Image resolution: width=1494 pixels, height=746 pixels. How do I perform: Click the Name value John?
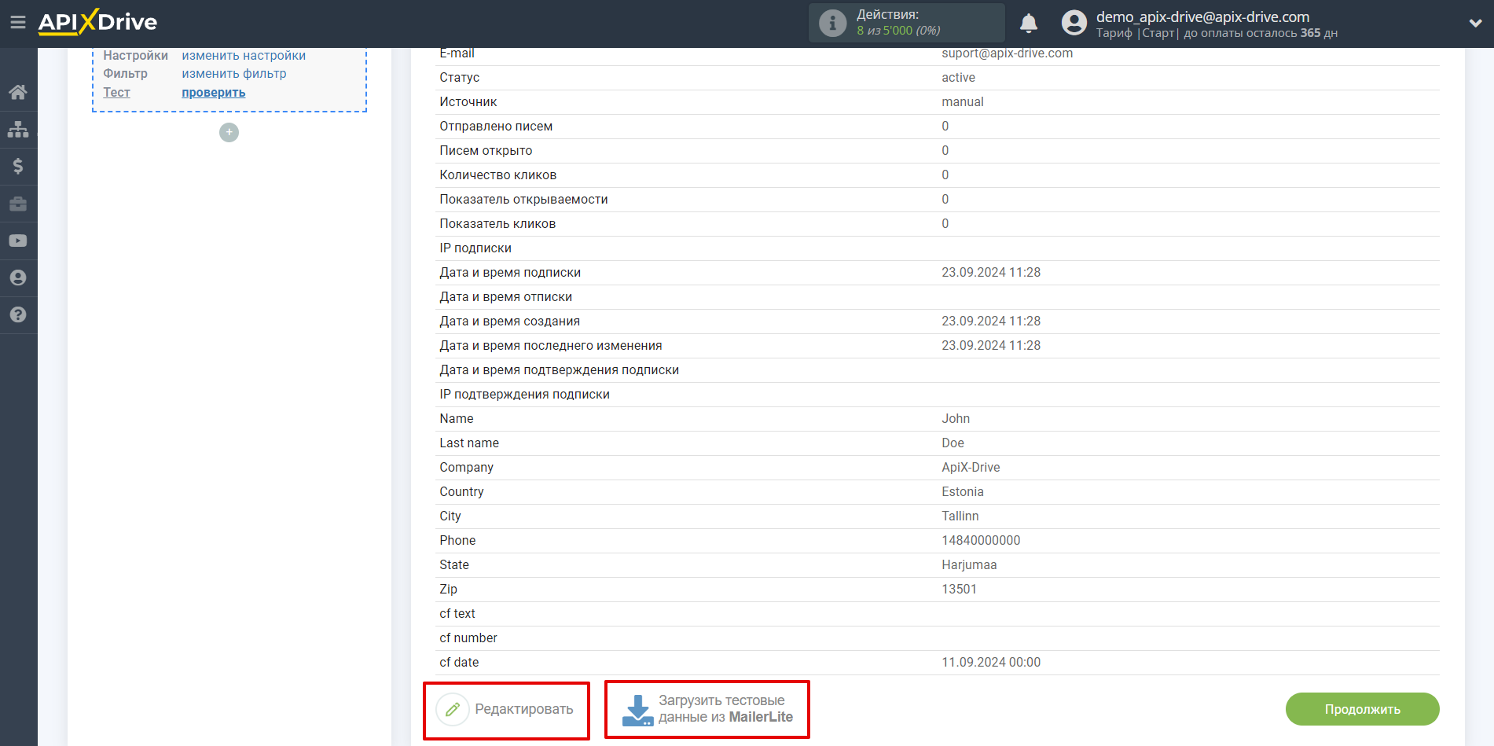[x=956, y=419]
